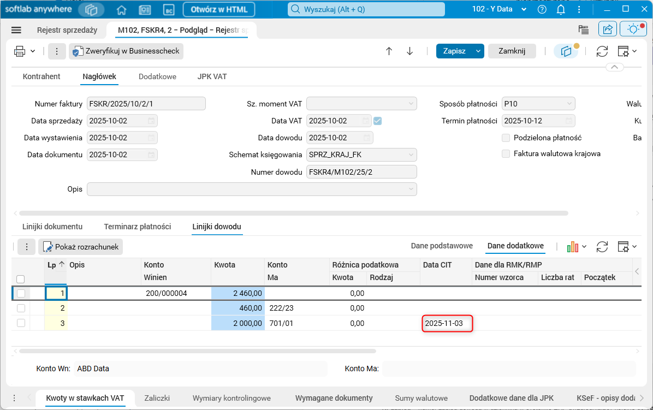
Task: Open the Rejestr sprzedaży tab
Action: click(67, 30)
